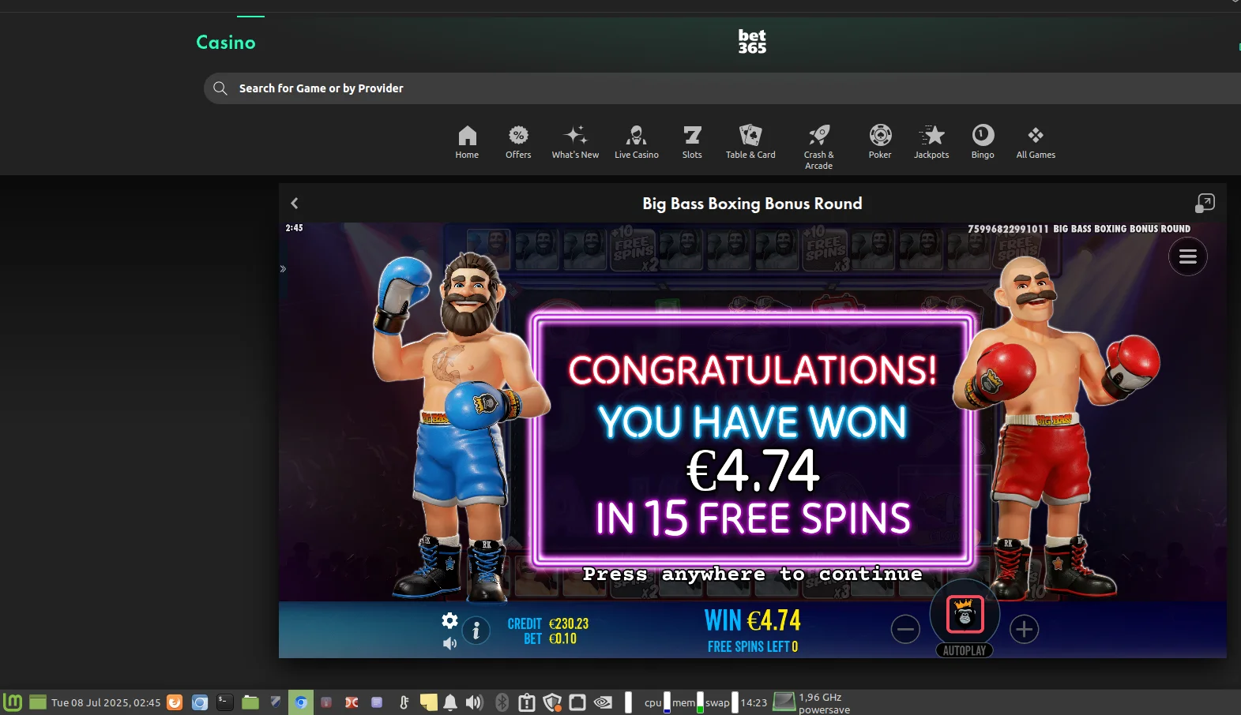Image resolution: width=1241 pixels, height=715 pixels.
Task: Decrease bet with the minus button
Action: pyautogui.click(x=905, y=629)
